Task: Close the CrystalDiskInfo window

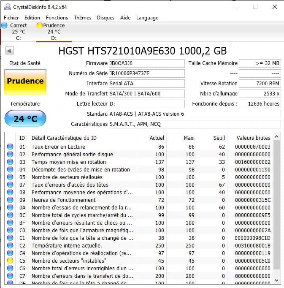Action: (275, 7)
